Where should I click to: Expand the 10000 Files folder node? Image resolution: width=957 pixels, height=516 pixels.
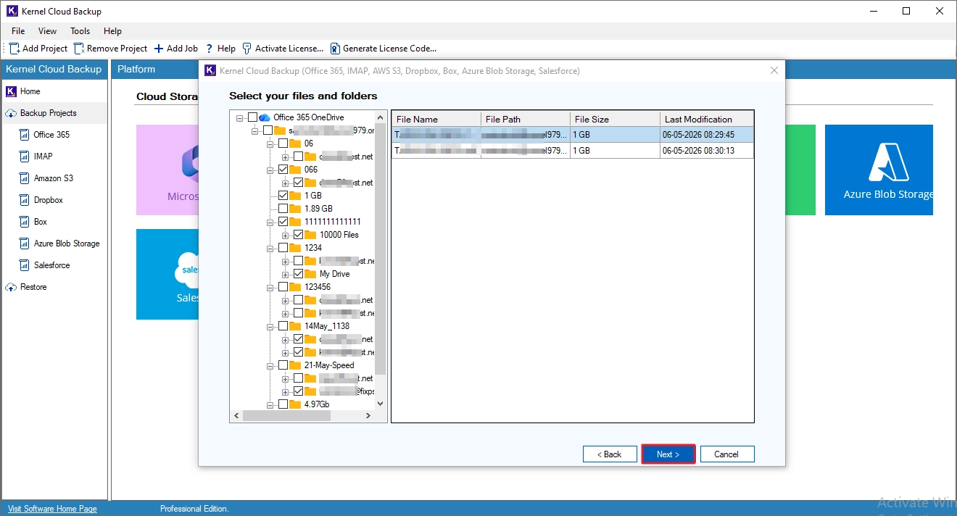(x=286, y=235)
